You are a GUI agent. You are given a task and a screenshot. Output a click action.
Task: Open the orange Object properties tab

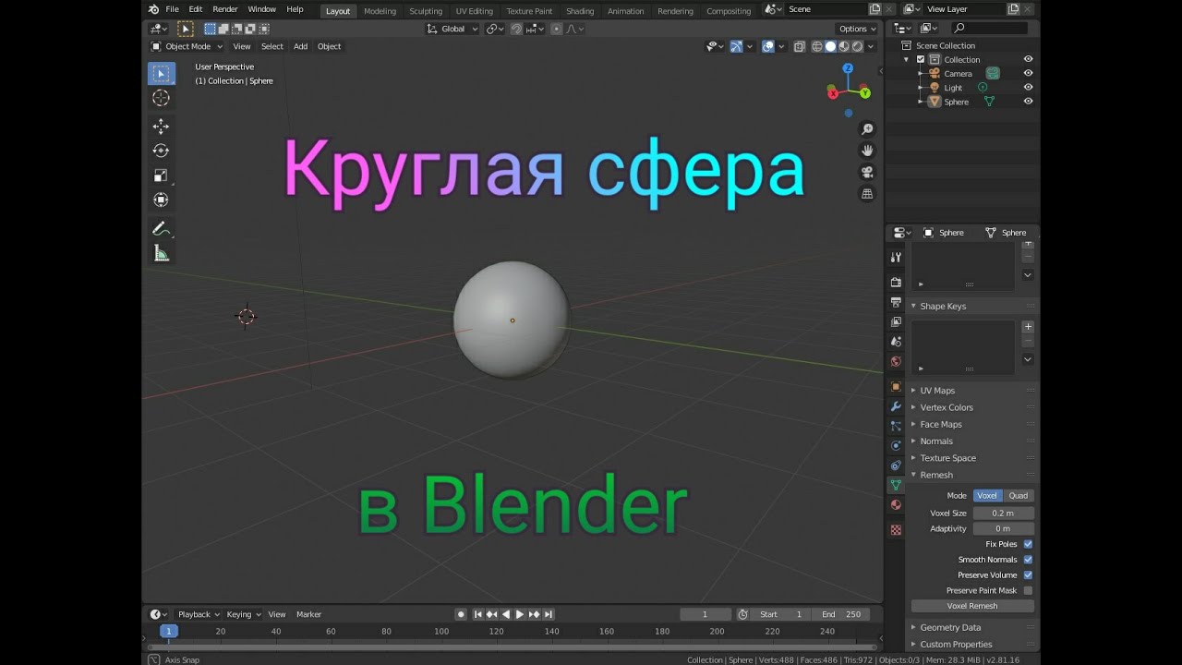pyautogui.click(x=896, y=387)
